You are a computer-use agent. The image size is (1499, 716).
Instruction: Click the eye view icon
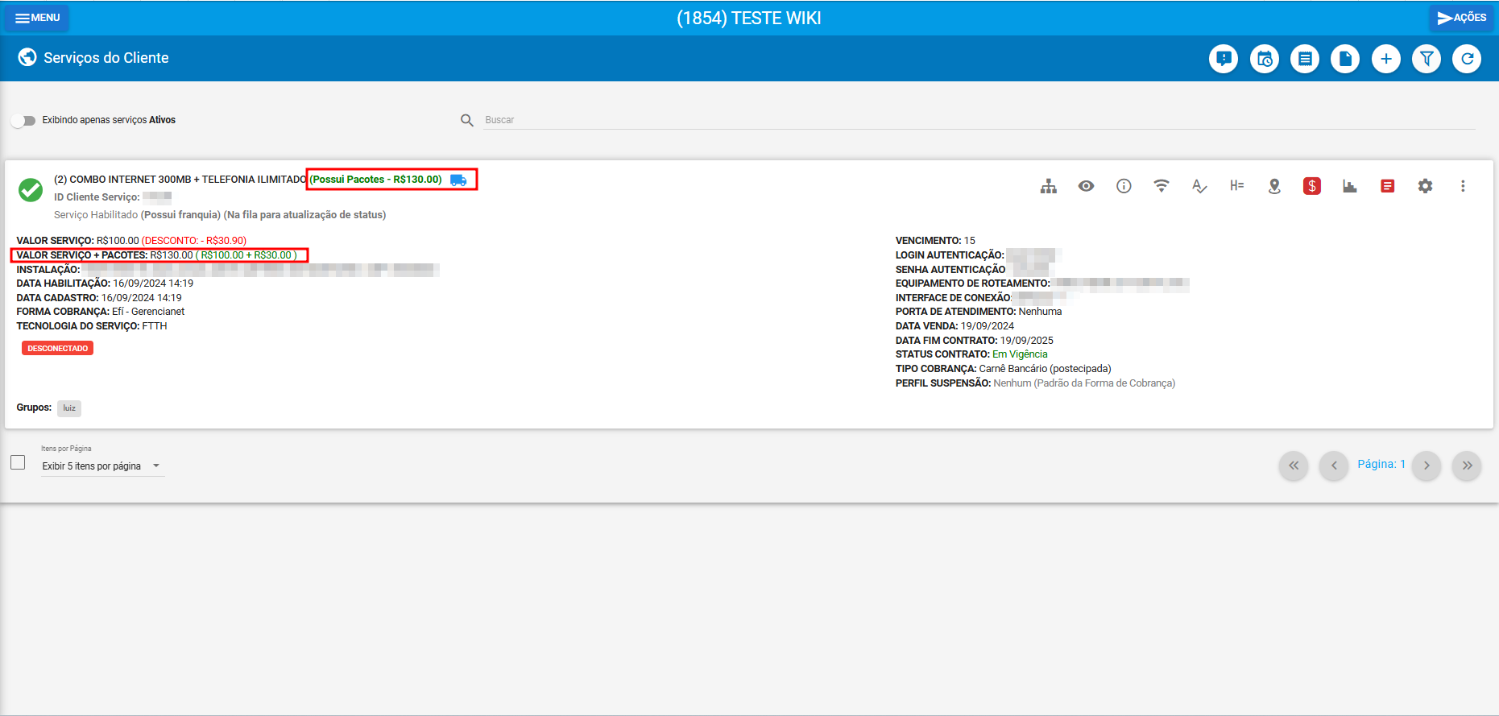point(1086,186)
